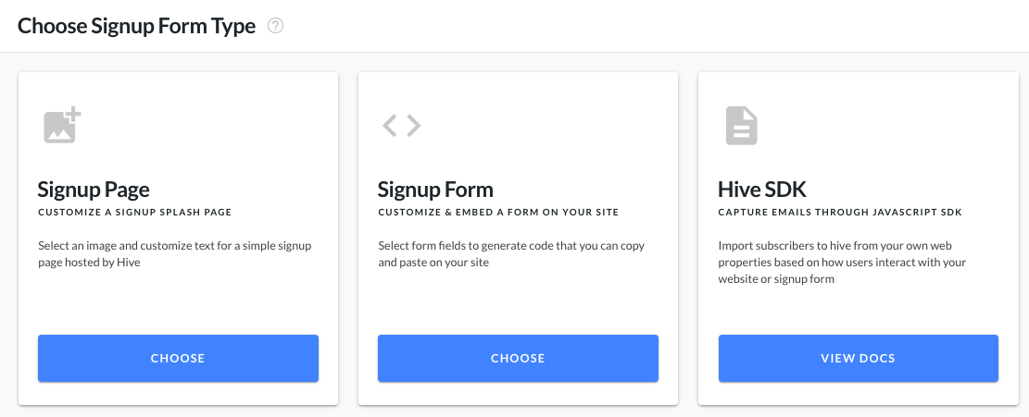Click the document icon on Hive SDK card

tap(742, 126)
